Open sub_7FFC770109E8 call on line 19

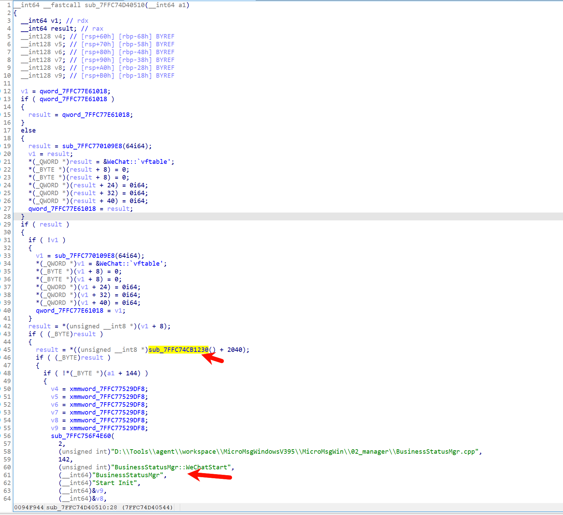pos(92,146)
